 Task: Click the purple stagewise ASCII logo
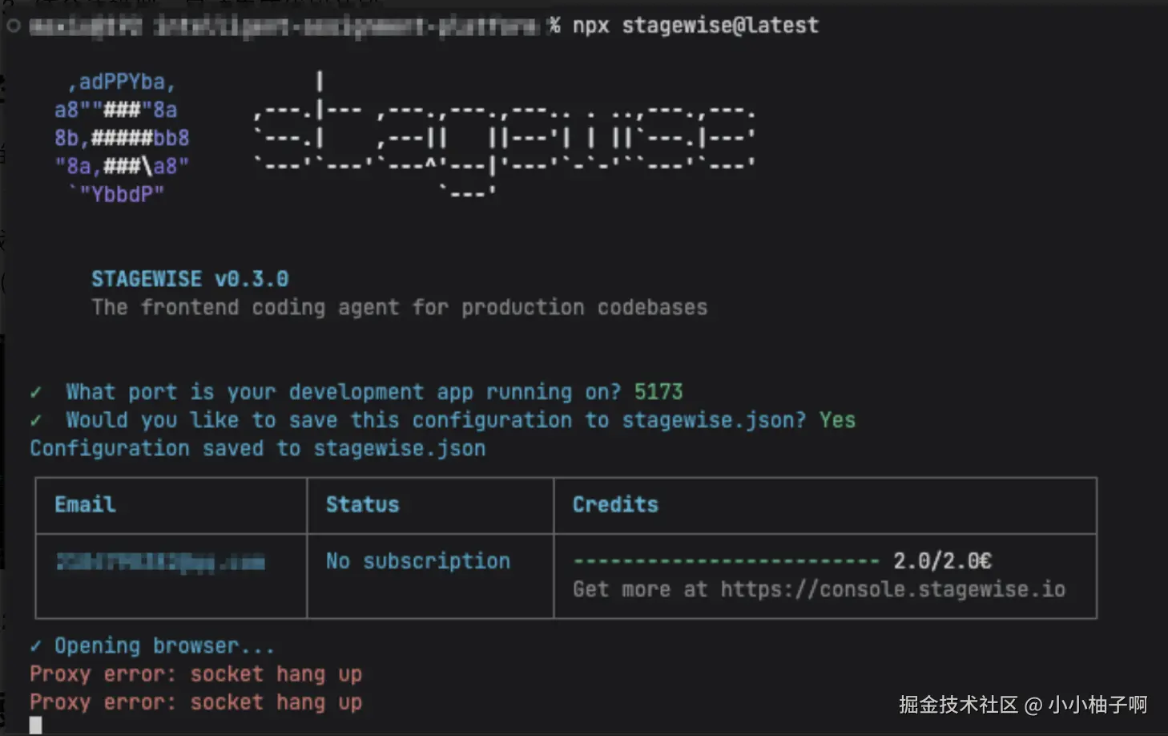122,138
